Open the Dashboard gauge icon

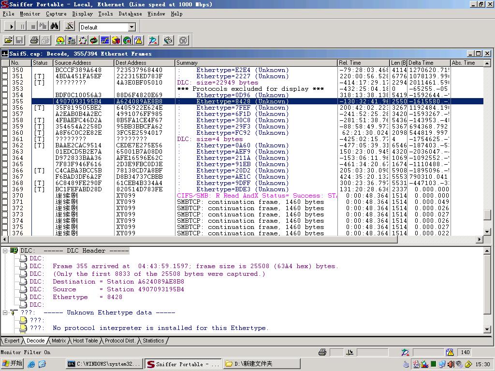(60, 41)
